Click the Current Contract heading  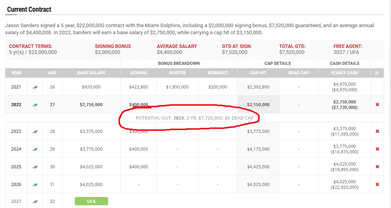pyautogui.click(x=30, y=9)
